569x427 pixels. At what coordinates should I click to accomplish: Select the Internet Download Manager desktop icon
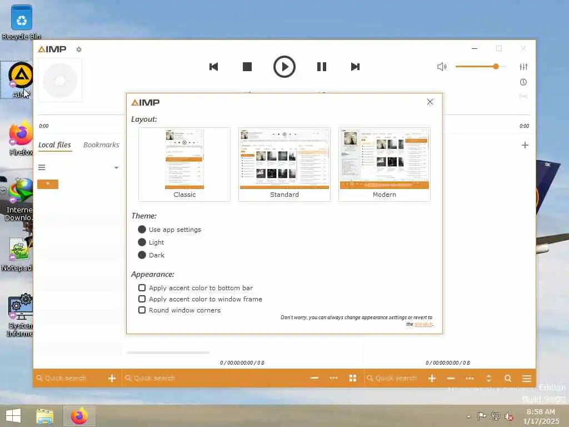click(x=19, y=200)
